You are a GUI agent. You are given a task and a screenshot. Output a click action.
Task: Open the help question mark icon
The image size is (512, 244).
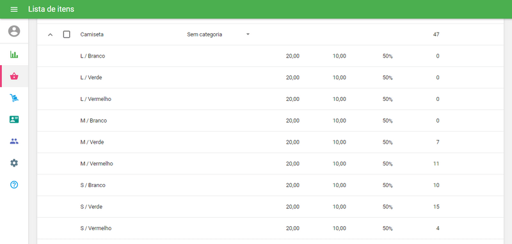click(14, 185)
